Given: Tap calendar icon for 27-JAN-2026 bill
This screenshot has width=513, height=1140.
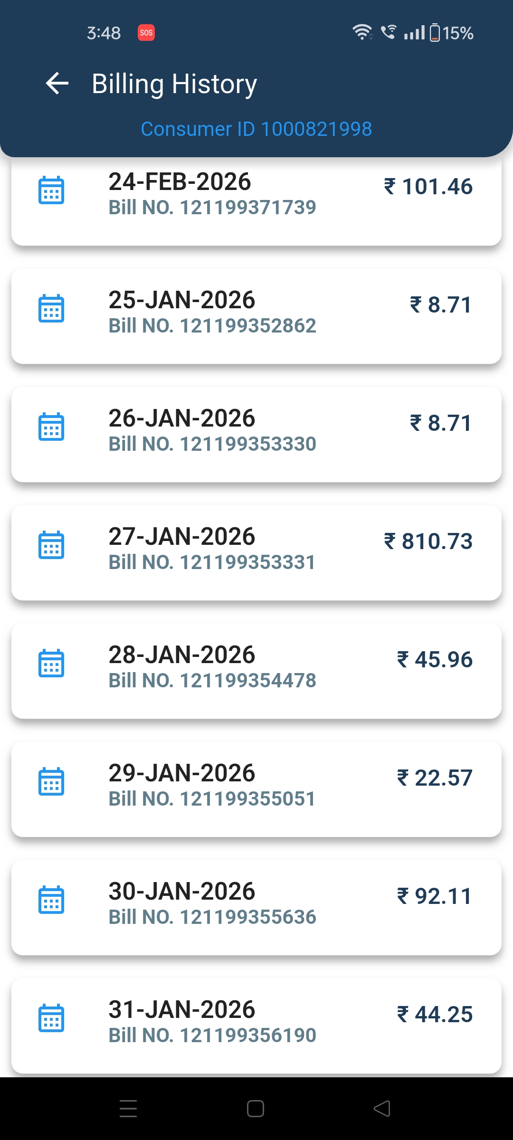Looking at the screenshot, I should tap(51, 545).
